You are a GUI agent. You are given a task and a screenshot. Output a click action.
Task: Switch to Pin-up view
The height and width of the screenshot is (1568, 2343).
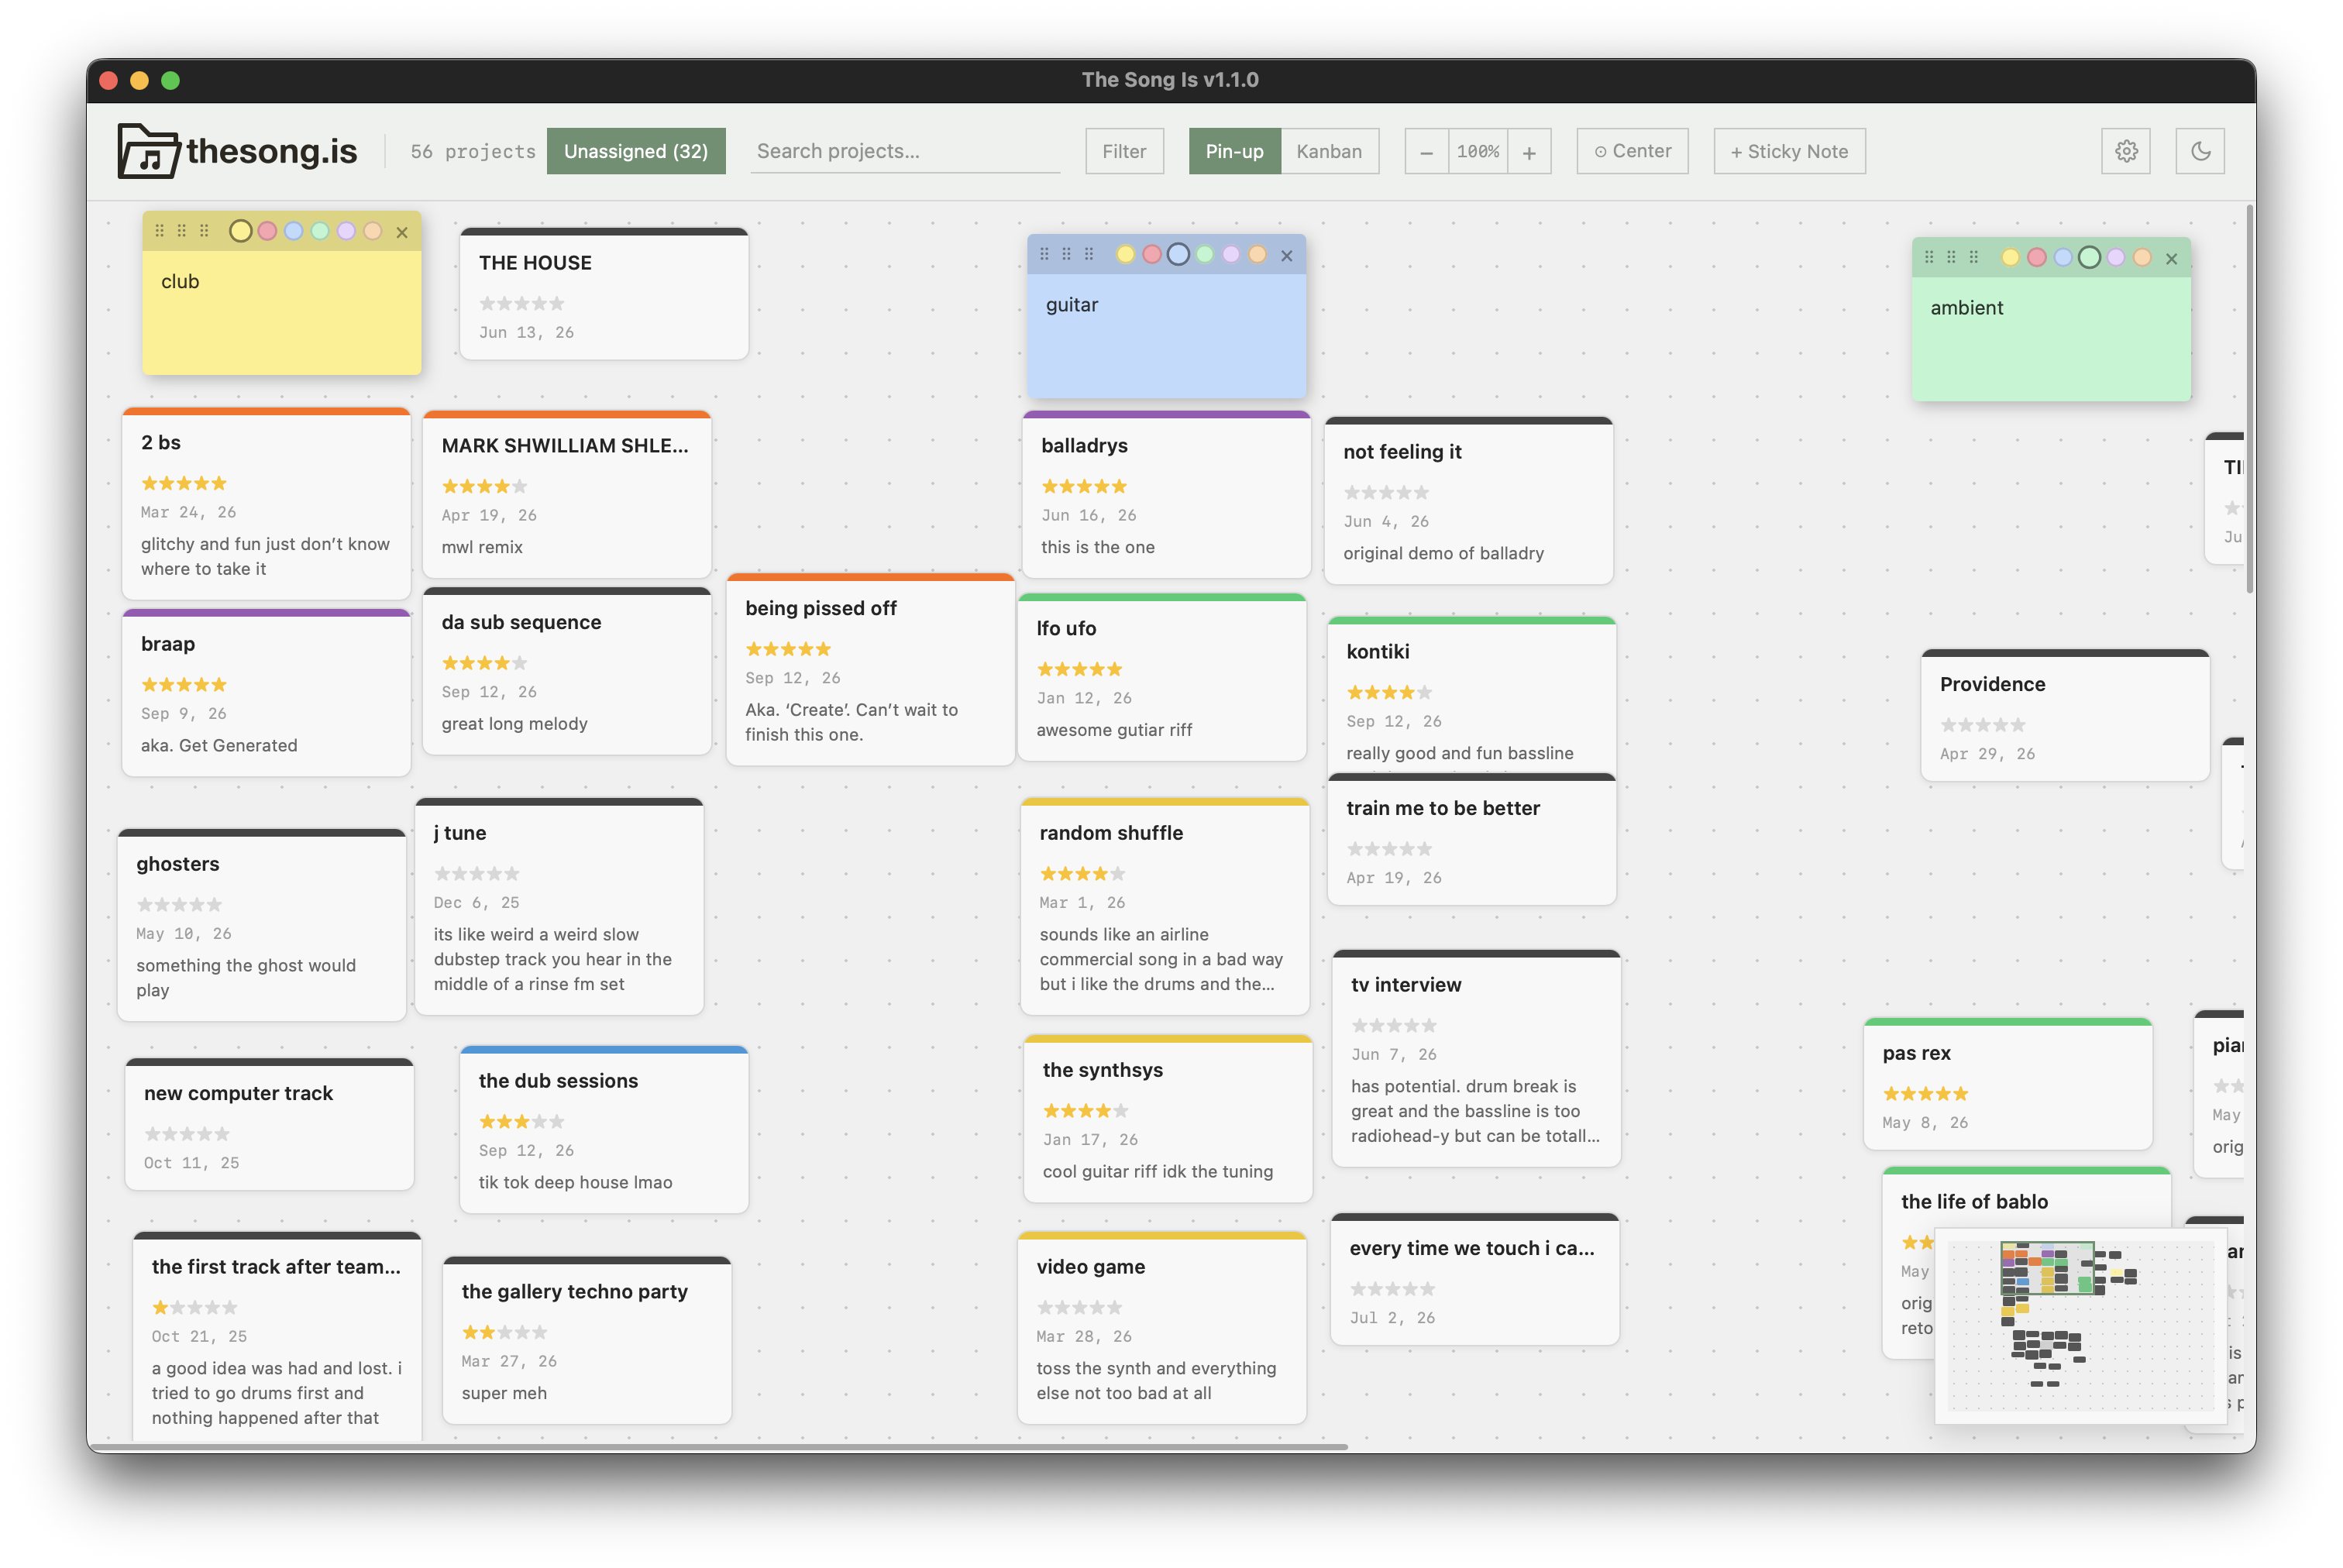pos(1234,151)
